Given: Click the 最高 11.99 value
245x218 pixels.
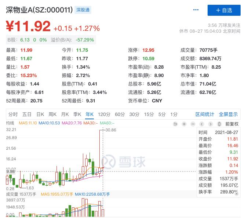Looking at the screenshot, I should point(26,50).
